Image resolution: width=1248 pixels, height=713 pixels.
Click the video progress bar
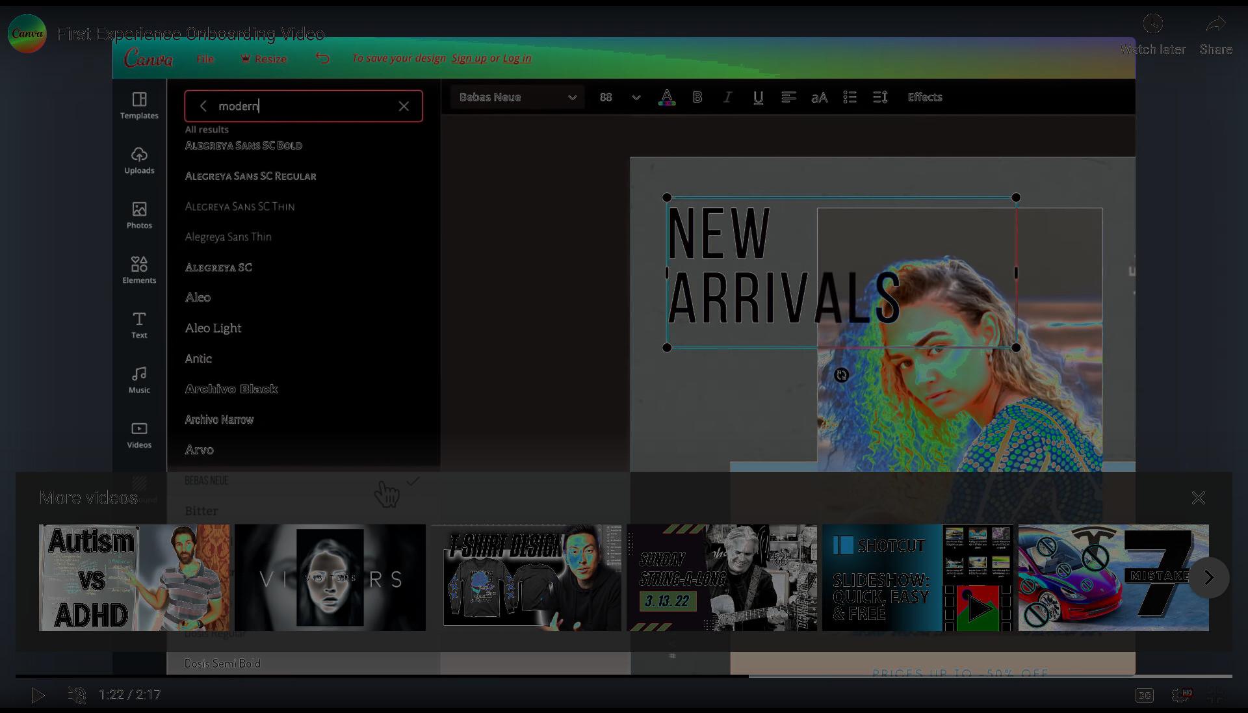coord(624,676)
